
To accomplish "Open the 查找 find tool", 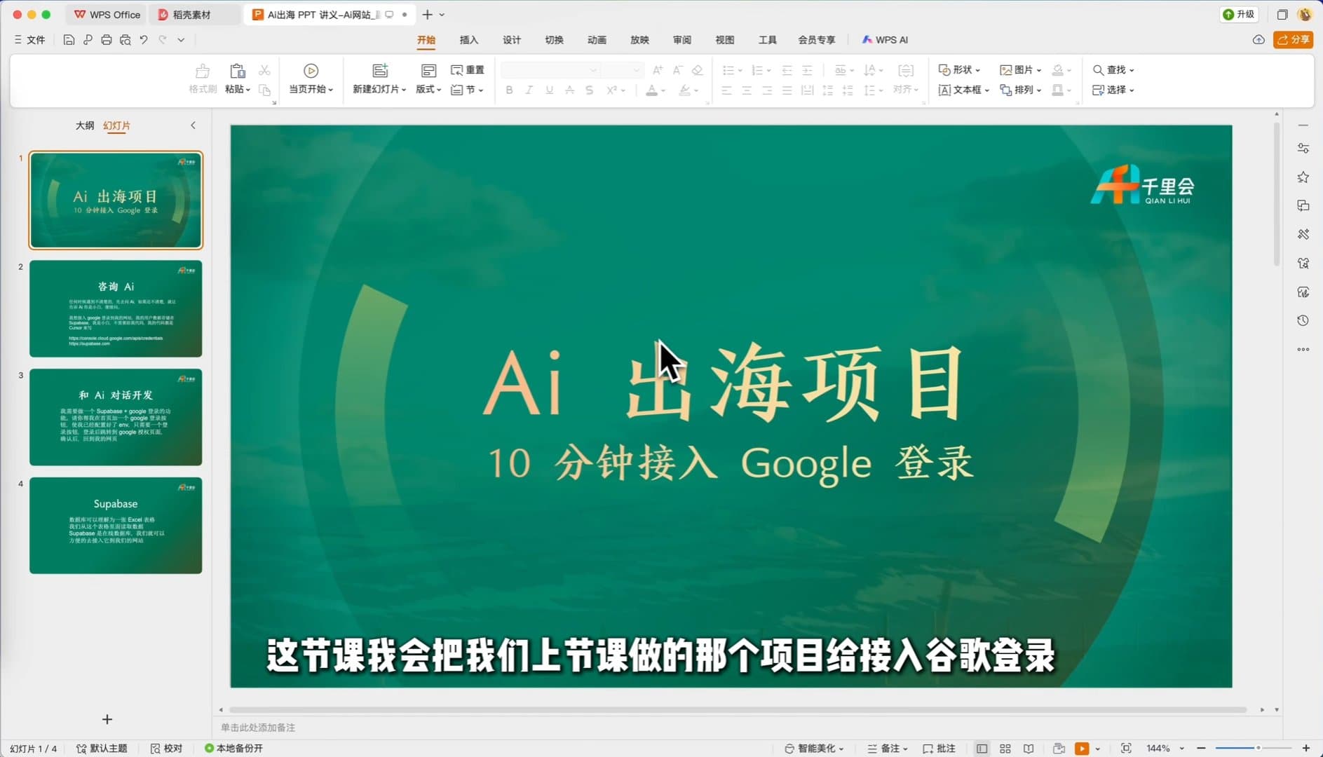I will point(1113,69).
